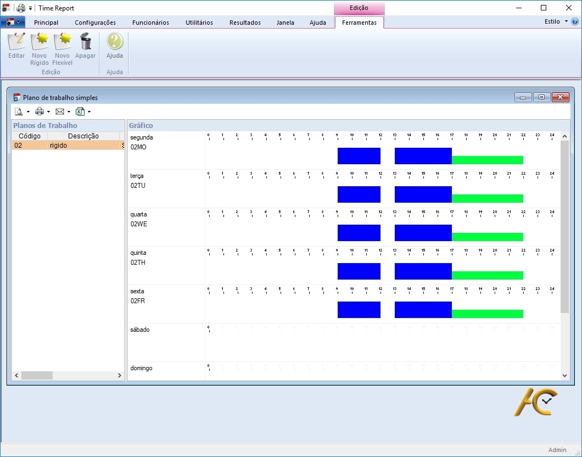Switch to the Resultados tab
Viewport: 582px width, 457px height.
pos(245,23)
